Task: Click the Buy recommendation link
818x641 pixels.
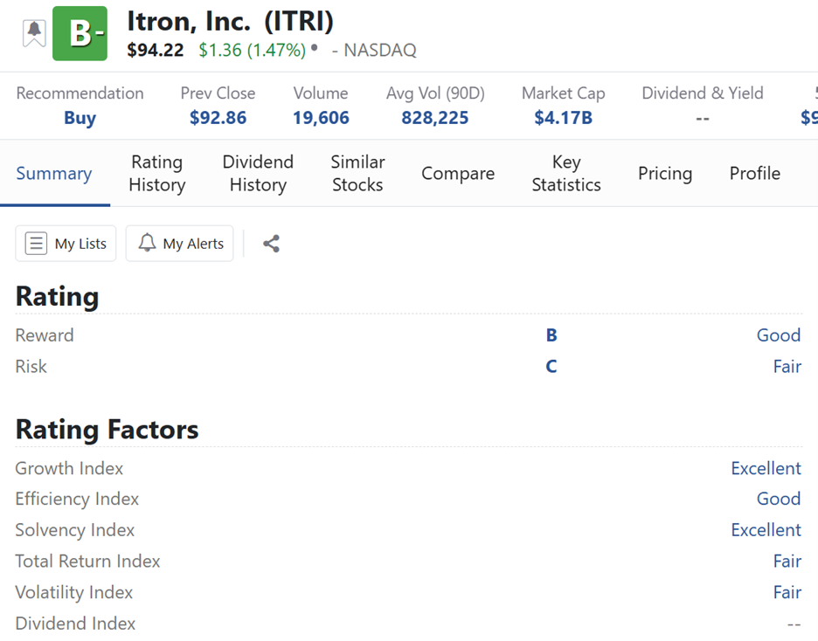Action: pos(80,118)
